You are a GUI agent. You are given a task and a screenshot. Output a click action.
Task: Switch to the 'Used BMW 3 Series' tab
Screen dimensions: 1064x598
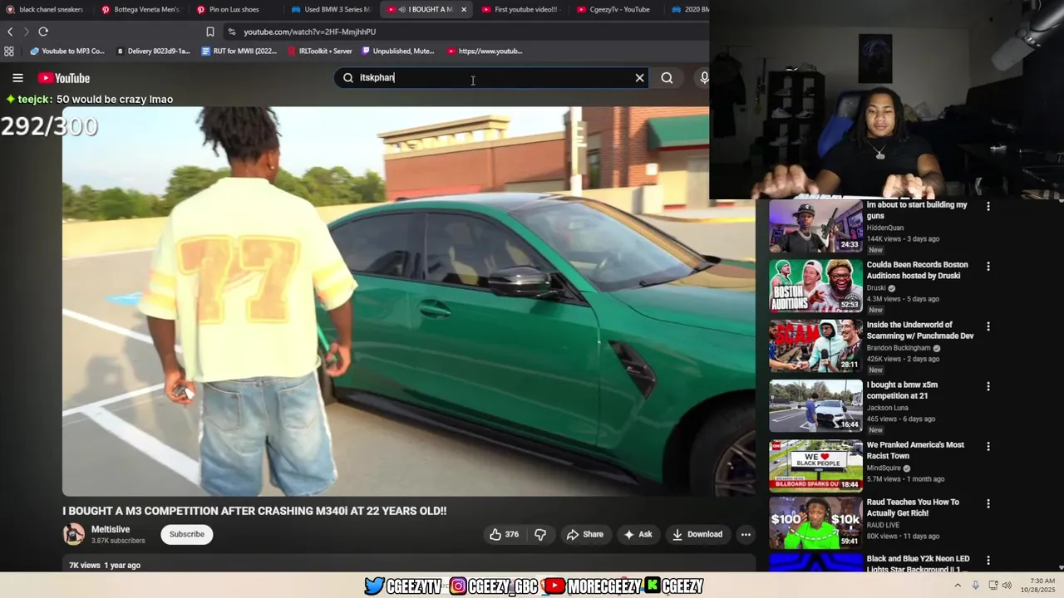point(330,9)
